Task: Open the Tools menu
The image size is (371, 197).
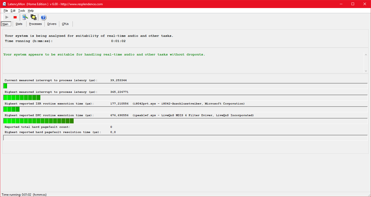Action: (22, 11)
